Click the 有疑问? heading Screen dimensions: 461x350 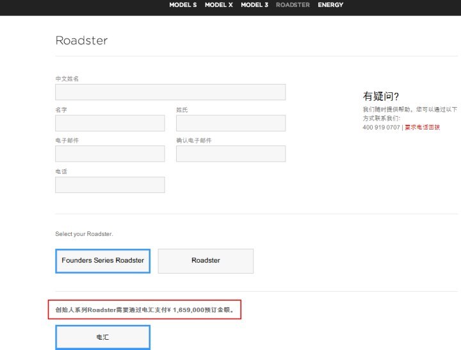coord(381,96)
